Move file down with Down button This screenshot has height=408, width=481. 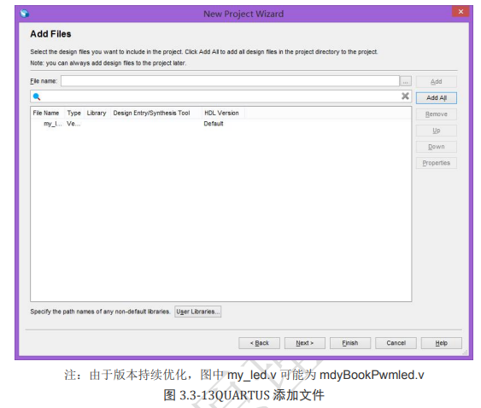[437, 147]
